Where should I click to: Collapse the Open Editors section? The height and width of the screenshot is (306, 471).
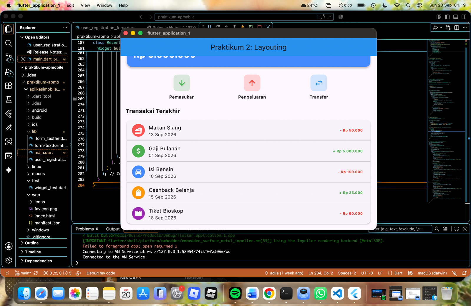point(22,37)
